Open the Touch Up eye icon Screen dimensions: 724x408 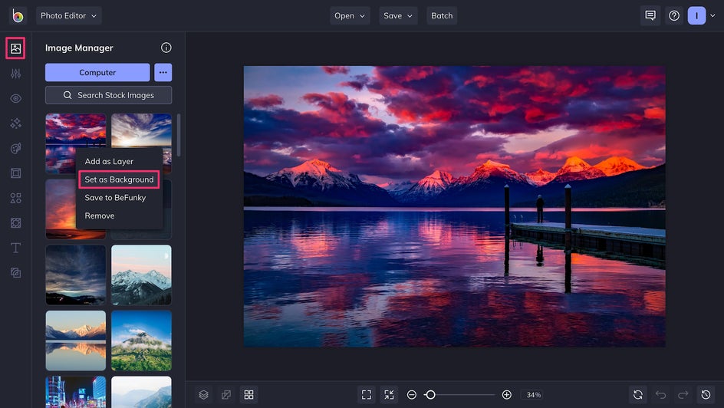pos(15,98)
